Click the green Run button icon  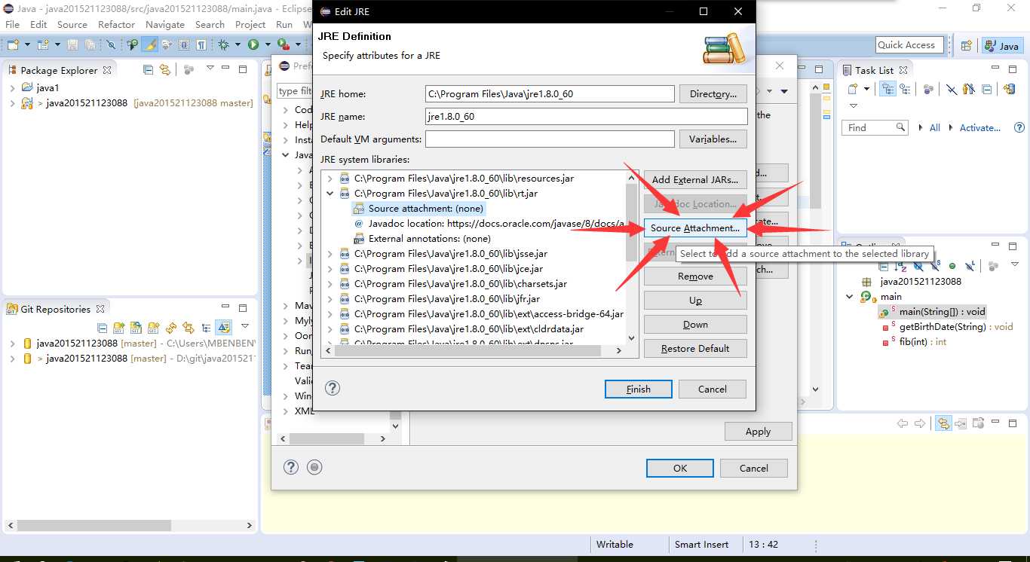[x=253, y=45]
